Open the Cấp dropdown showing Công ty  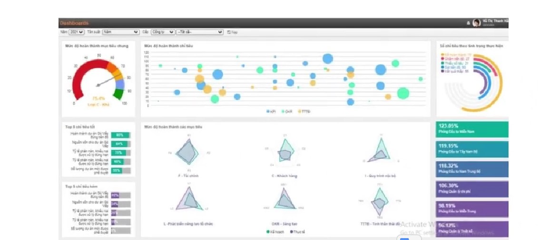[x=163, y=32]
